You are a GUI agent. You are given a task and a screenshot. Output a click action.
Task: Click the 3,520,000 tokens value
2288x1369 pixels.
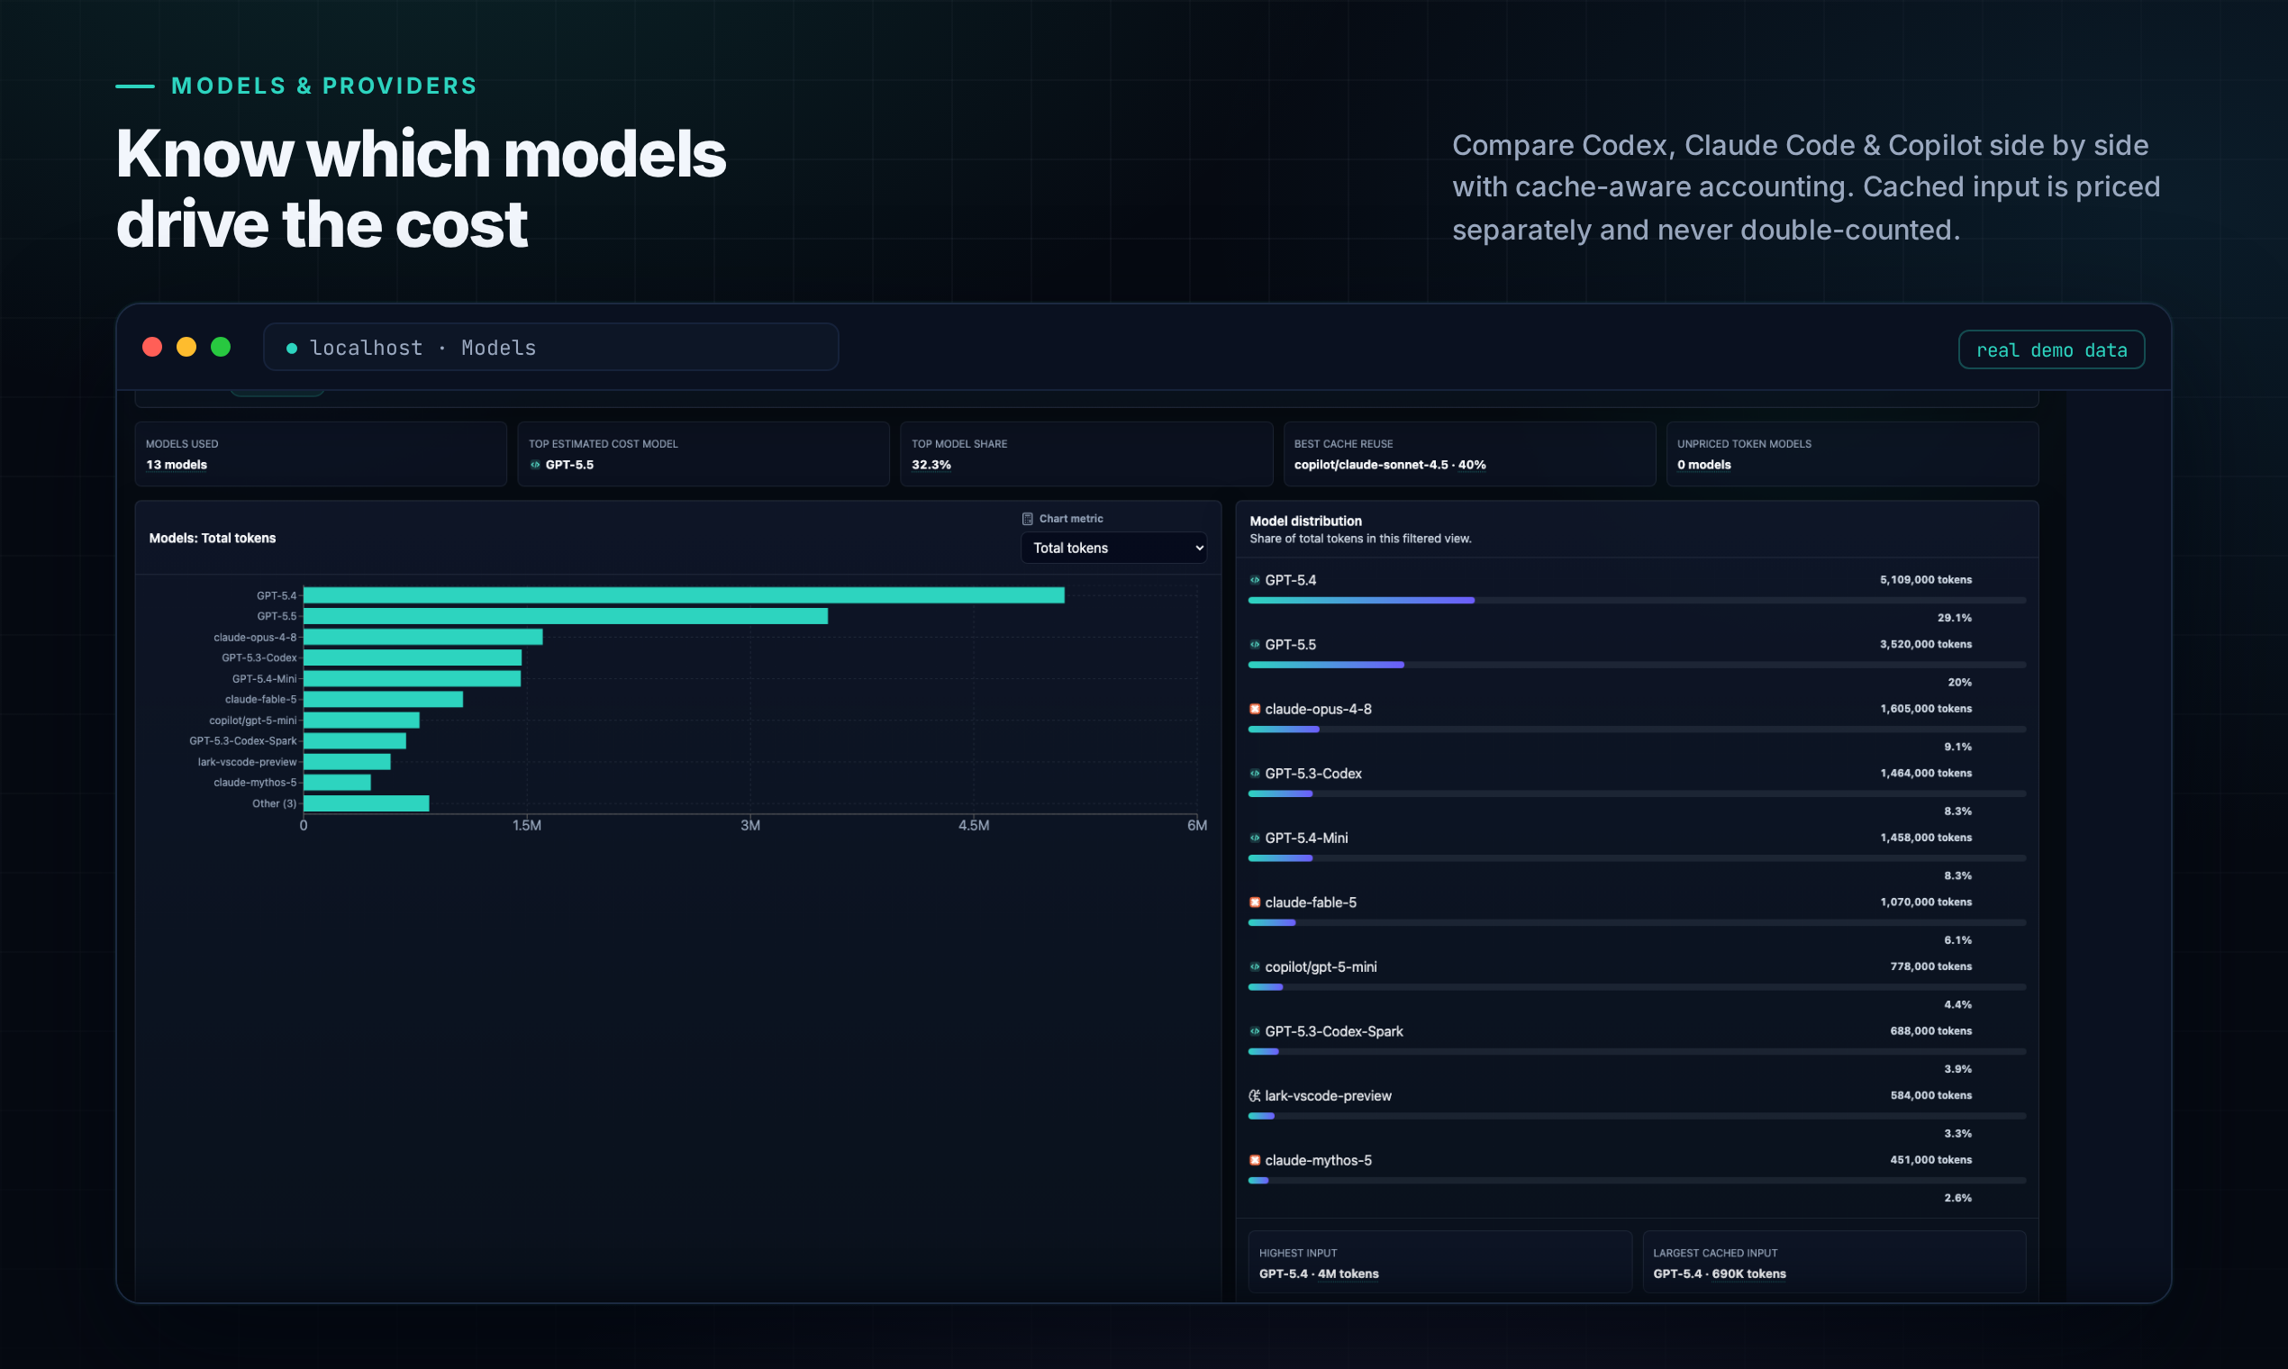point(1925,645)
